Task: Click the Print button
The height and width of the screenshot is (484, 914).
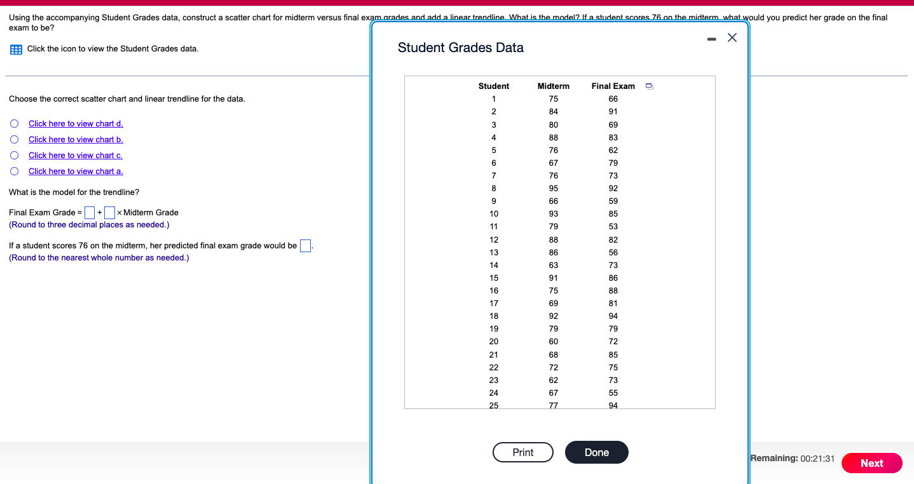Action: (522, 452)
